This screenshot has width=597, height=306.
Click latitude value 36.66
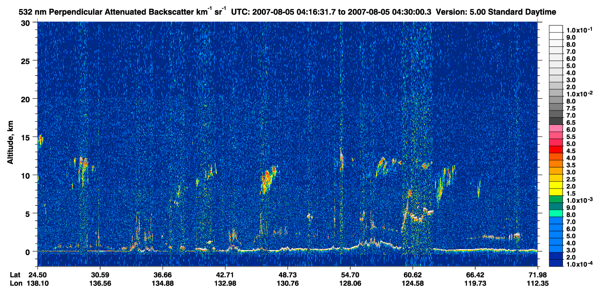click(163, 275)
